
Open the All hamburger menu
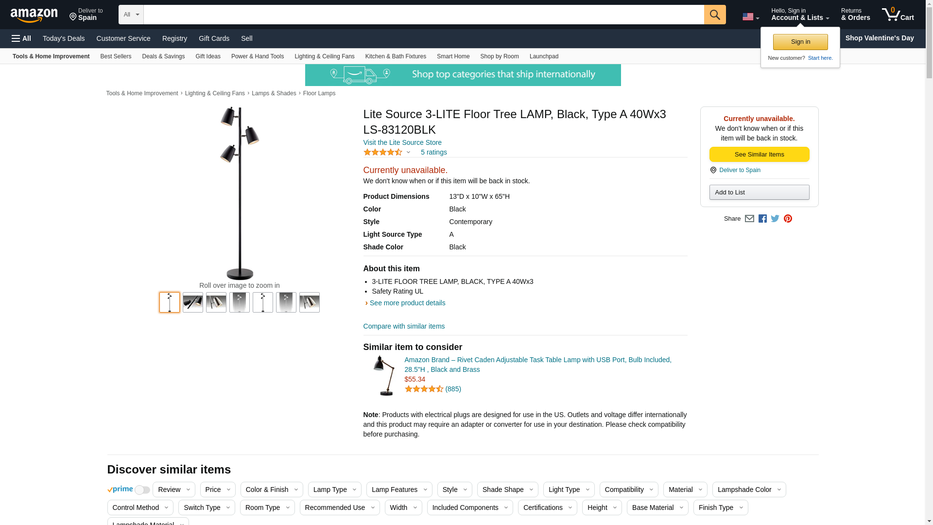tap(21, 38)
